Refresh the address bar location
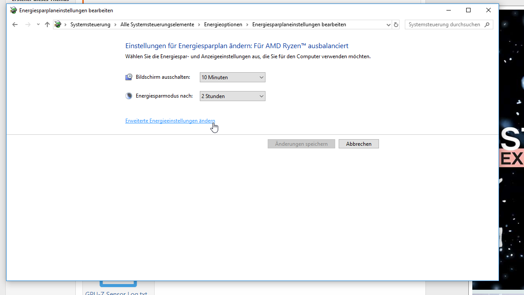Image resolution: width=524 pixels, height=295 pixels. [x=396, y=25]
